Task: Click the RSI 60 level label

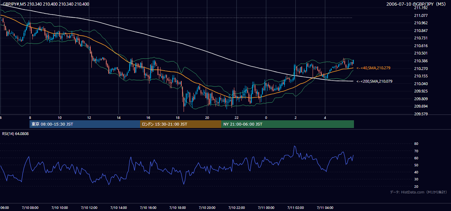Action: coord(416,158)
